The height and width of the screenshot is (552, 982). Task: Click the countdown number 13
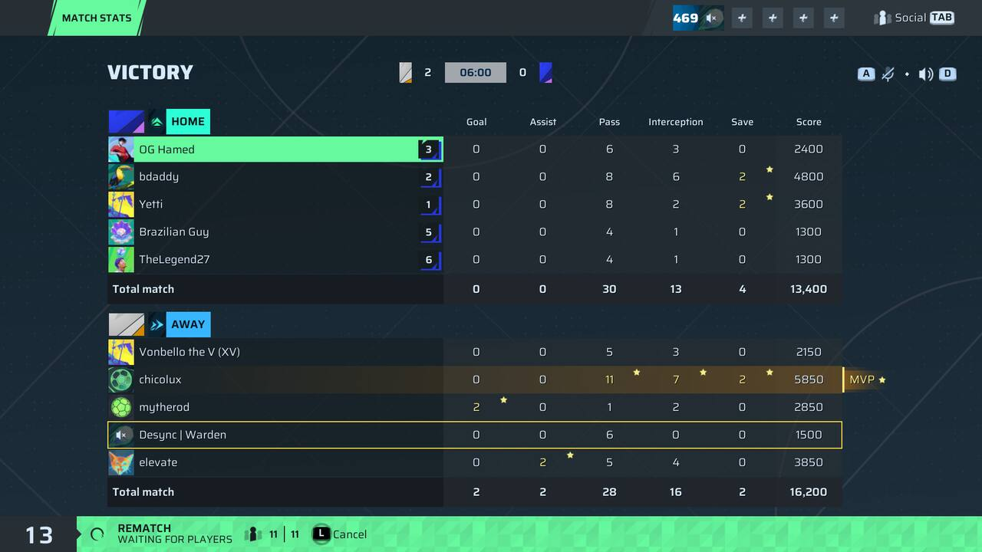(39, 534)
